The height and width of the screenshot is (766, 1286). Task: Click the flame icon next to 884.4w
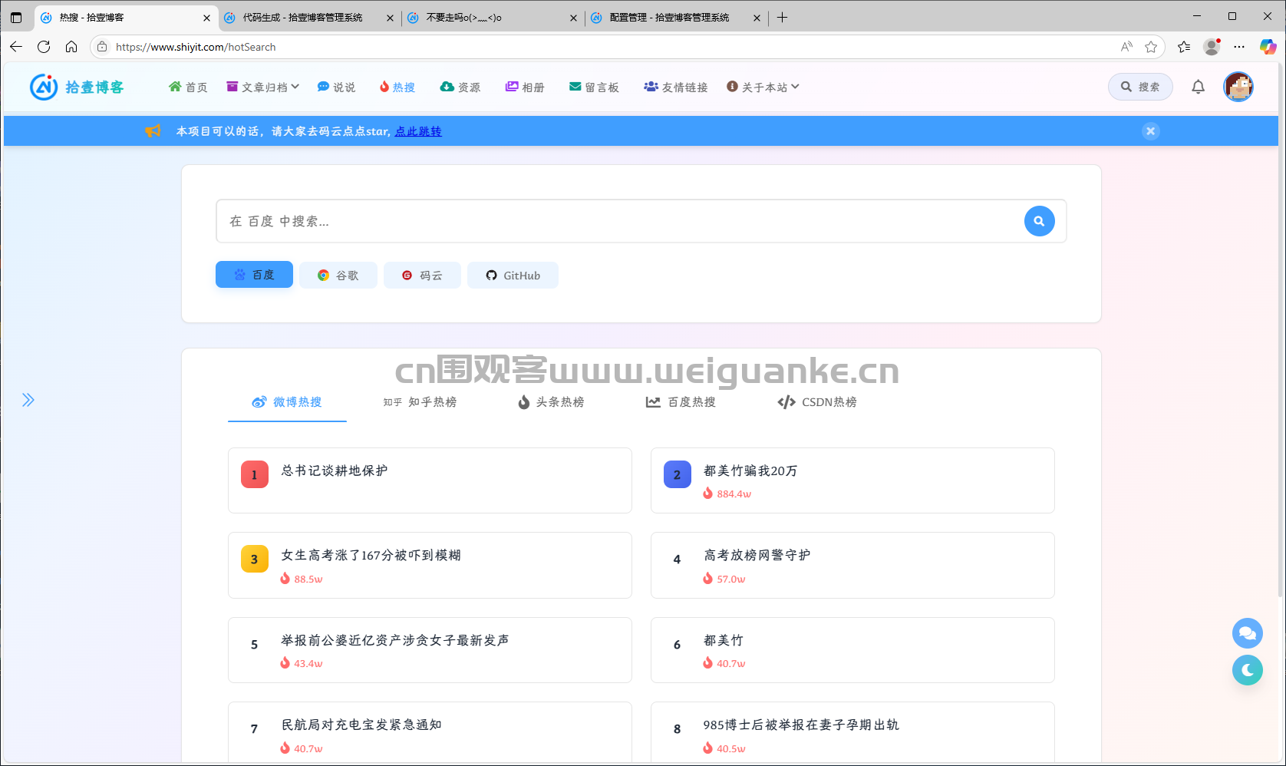click(x=708, y=494)
